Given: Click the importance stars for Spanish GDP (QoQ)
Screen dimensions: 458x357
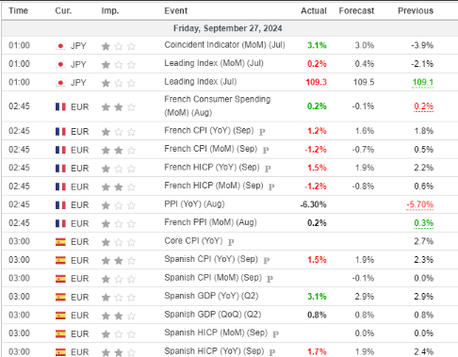Looking at the screenshot, I should coord(118,316).
